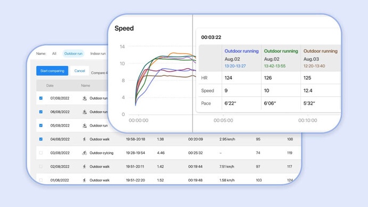
Task: Click the 00:10:00 x-axis label
Action: [x=307, y=120]
